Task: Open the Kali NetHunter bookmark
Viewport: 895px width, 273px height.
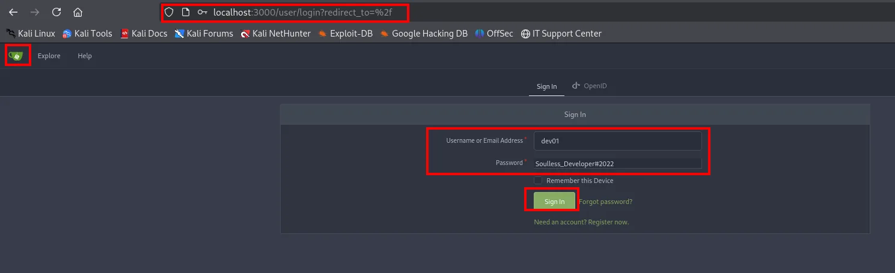Action: coord(276,34)
